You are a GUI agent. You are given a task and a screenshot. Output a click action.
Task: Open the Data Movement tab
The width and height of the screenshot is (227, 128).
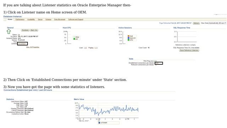coord(60,20)
